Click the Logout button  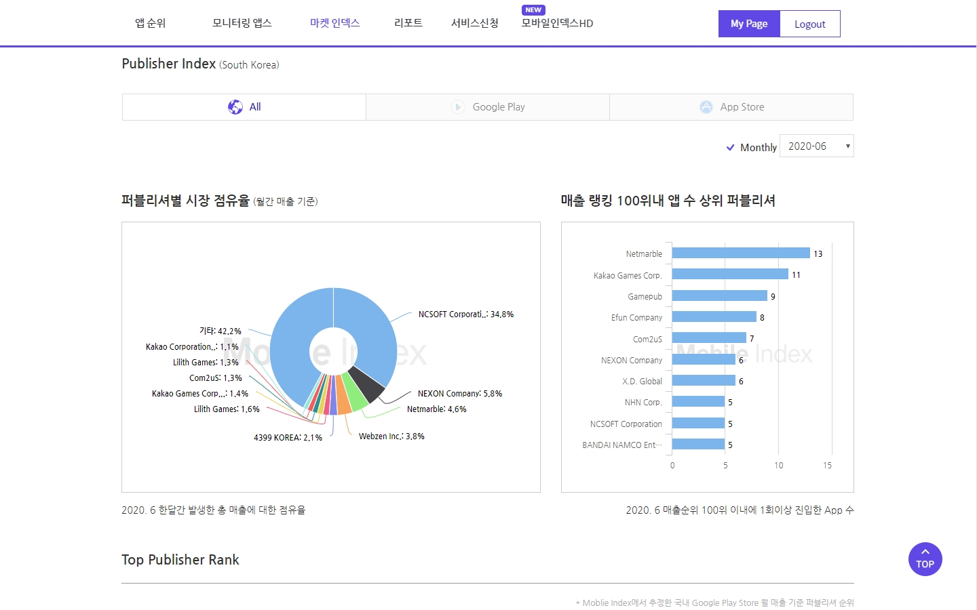(810, 24)
